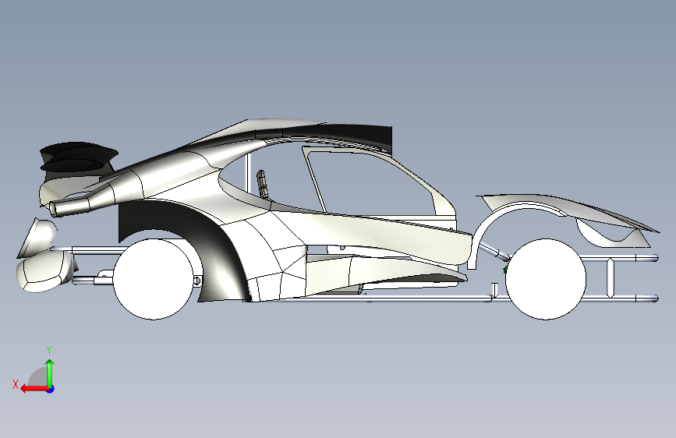Select the black rear spoiler wing
This screenshot has height=438, width=676.
click(x=80, y=157)
